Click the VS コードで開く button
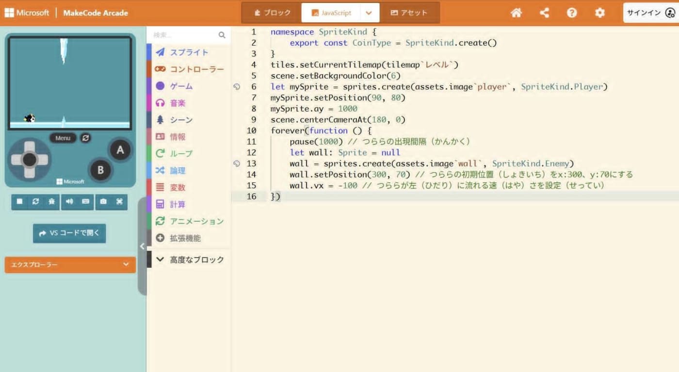Screen dimensions: 679x372 pos(69,233)
